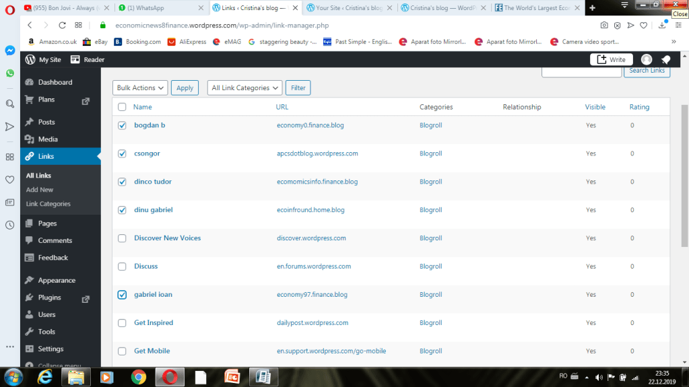Launch Google Chrome from the taskbar

click(139, 376)
